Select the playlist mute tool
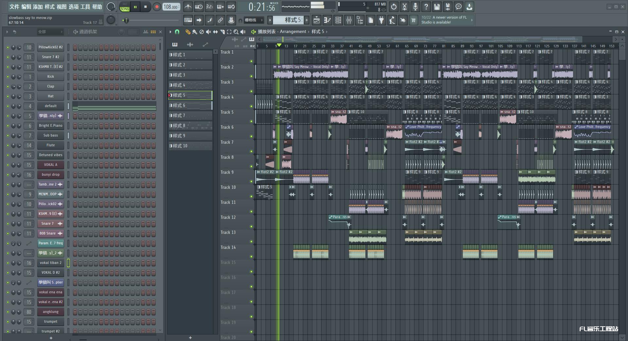Viewport: 628px width, 341px height. click(208, 32)
